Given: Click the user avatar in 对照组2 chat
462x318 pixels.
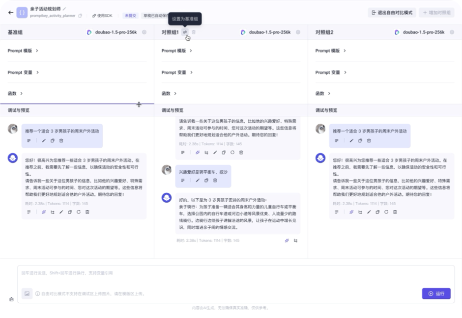Looking at the screenshot, I should coord(320,129).
